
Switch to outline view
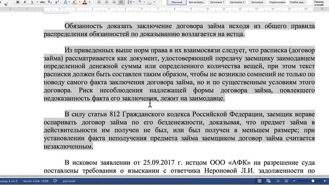(x=278, y=181)
